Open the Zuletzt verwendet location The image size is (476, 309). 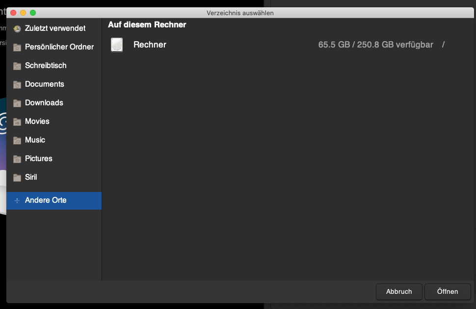54,28
